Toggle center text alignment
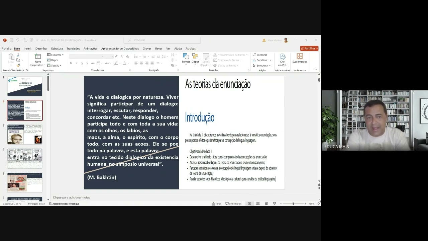 coord(141,63)
